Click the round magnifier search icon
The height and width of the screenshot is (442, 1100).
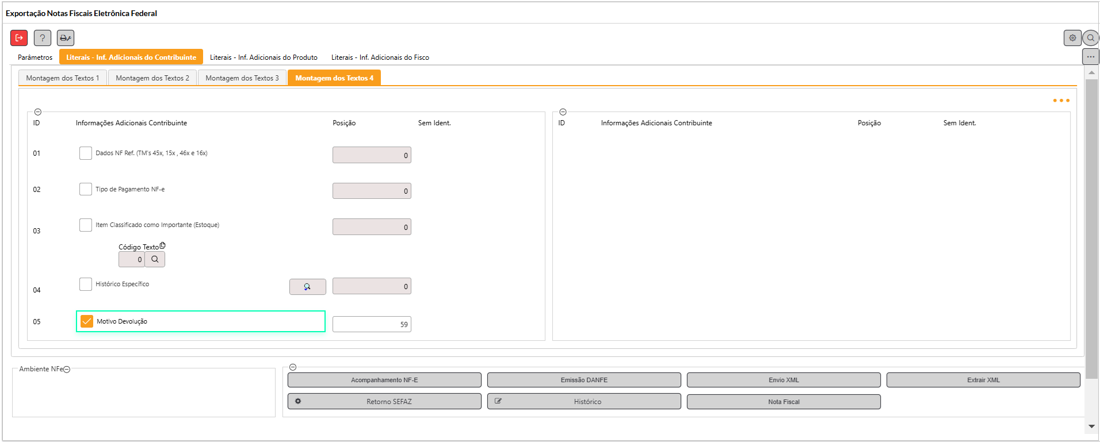pos(1090,38)
